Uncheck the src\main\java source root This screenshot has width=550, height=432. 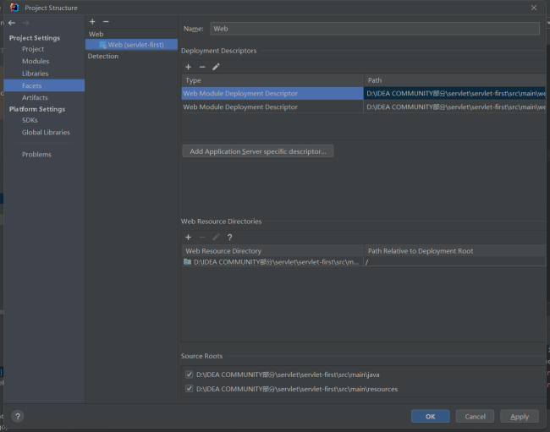[x=189, y=375]
